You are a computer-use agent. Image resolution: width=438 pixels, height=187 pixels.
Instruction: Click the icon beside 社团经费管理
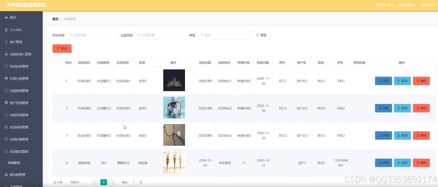tap(6, 139)
